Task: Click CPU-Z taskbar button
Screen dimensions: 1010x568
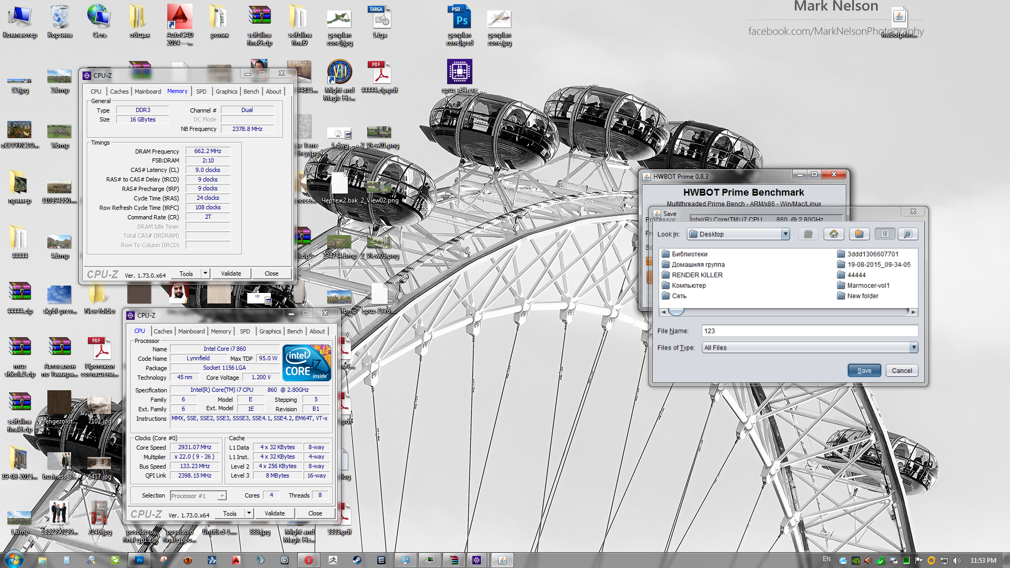Action: [477, 560]
